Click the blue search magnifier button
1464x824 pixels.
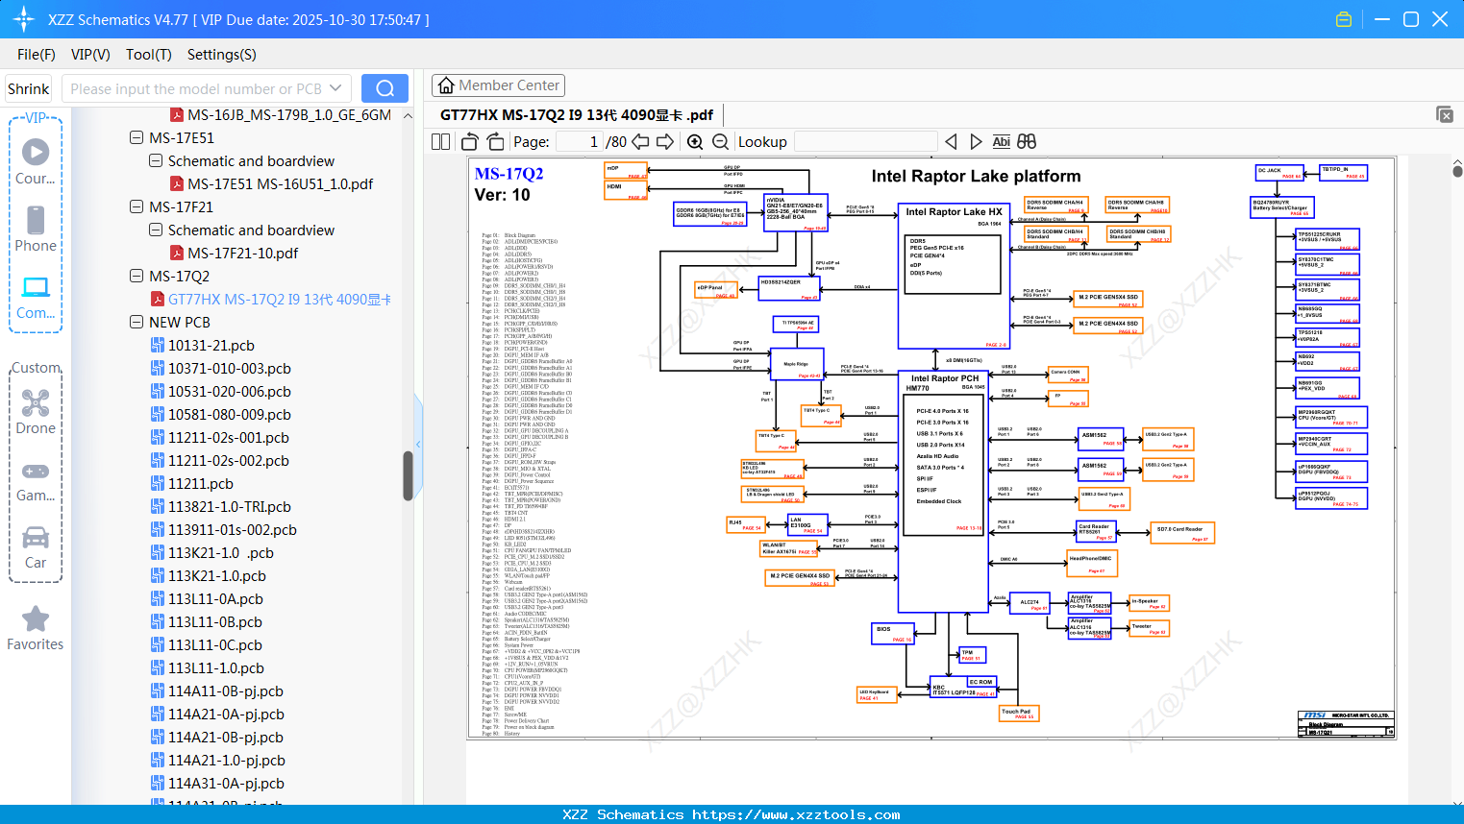point(385,88)
